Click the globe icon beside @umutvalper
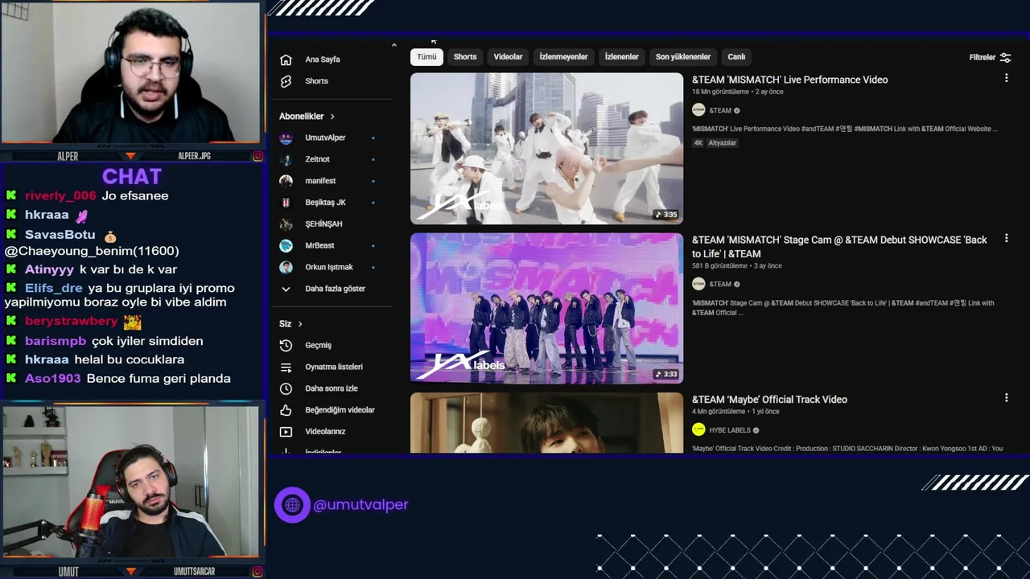1030x579 pixels. click(292, 505)
